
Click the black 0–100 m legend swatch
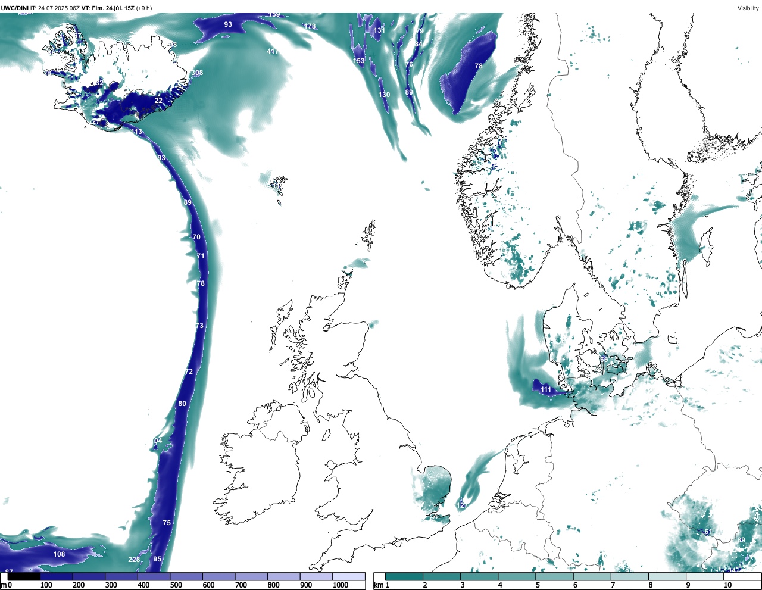point(24,576)
